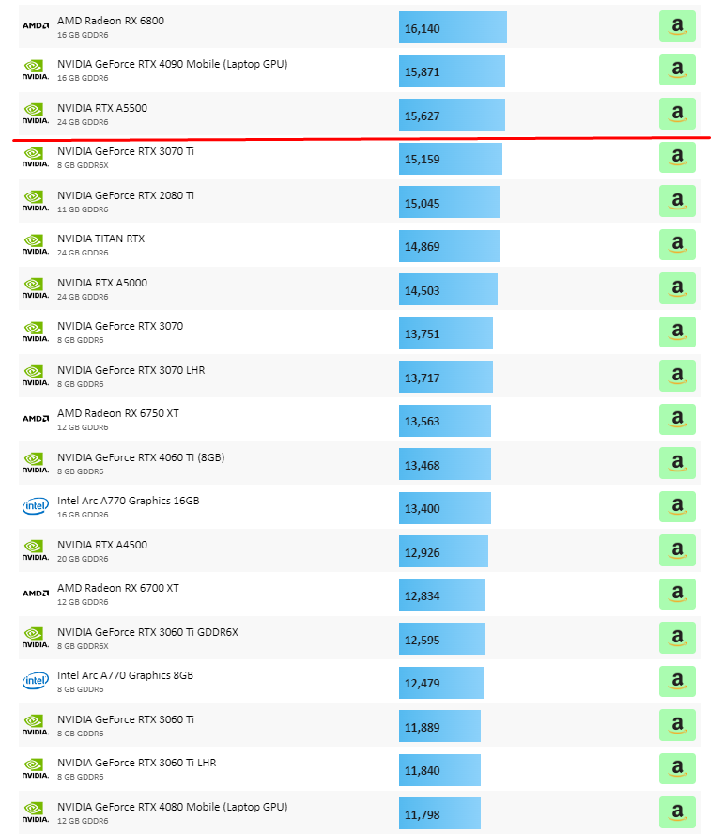Screen dimensions: 723x834
Task: Open the NVIDIA GeForce RTX 3070 Ti link
Action: [126, 151]
